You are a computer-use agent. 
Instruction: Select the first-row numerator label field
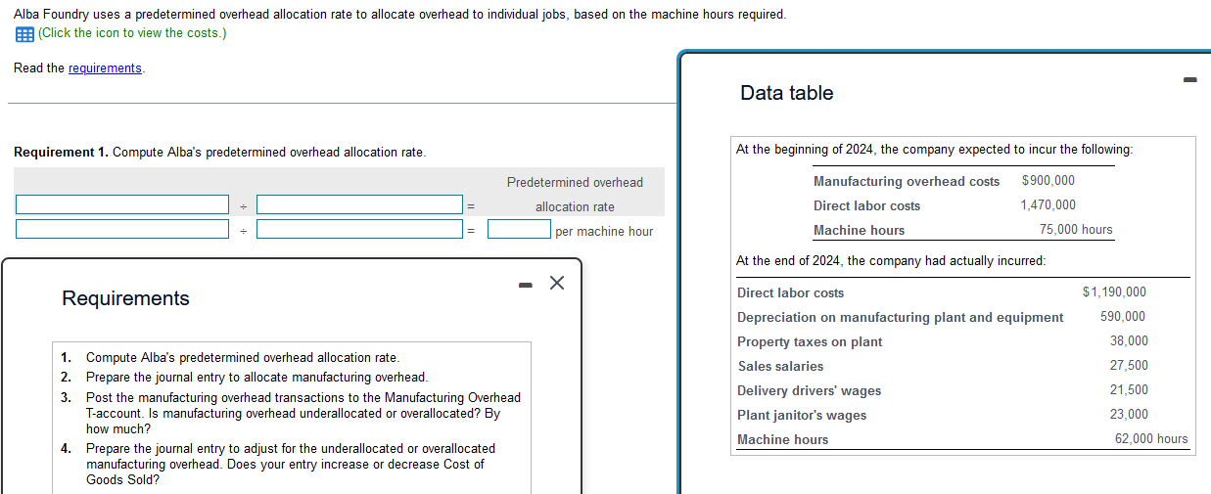[x=122, y=204]
